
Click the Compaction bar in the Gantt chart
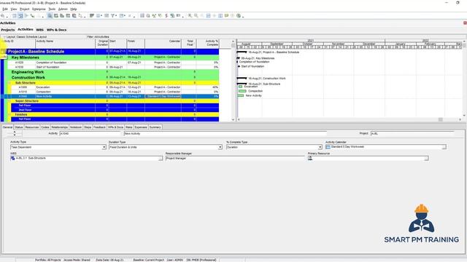pyautogui.click(x=242, y=91)
